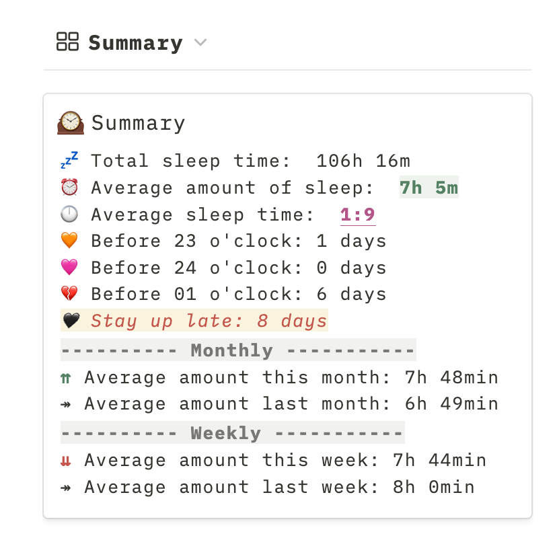The image size is (557, 538).
Task: Click the green highlighted 7h 5m value
Action: [x=429, y=187]
